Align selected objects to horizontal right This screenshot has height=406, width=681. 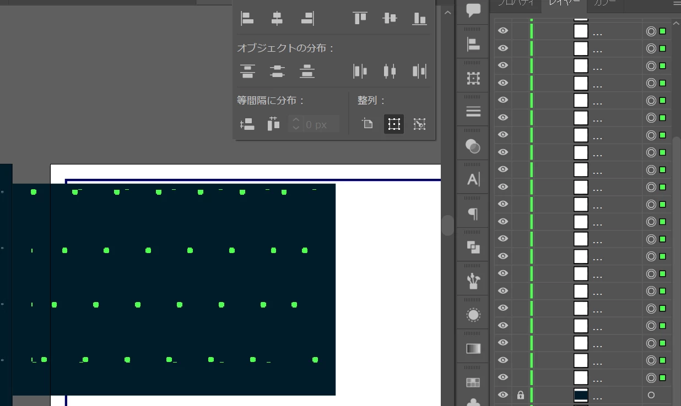coord(307,19)
